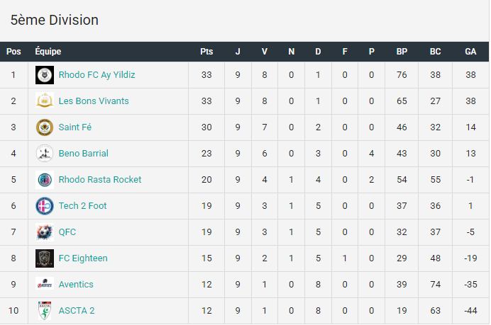Image resolution: width=491 pixels, height=325 pixels.
Task: Click the QFC soccer ball logo
Action: (x=45, y=232)
